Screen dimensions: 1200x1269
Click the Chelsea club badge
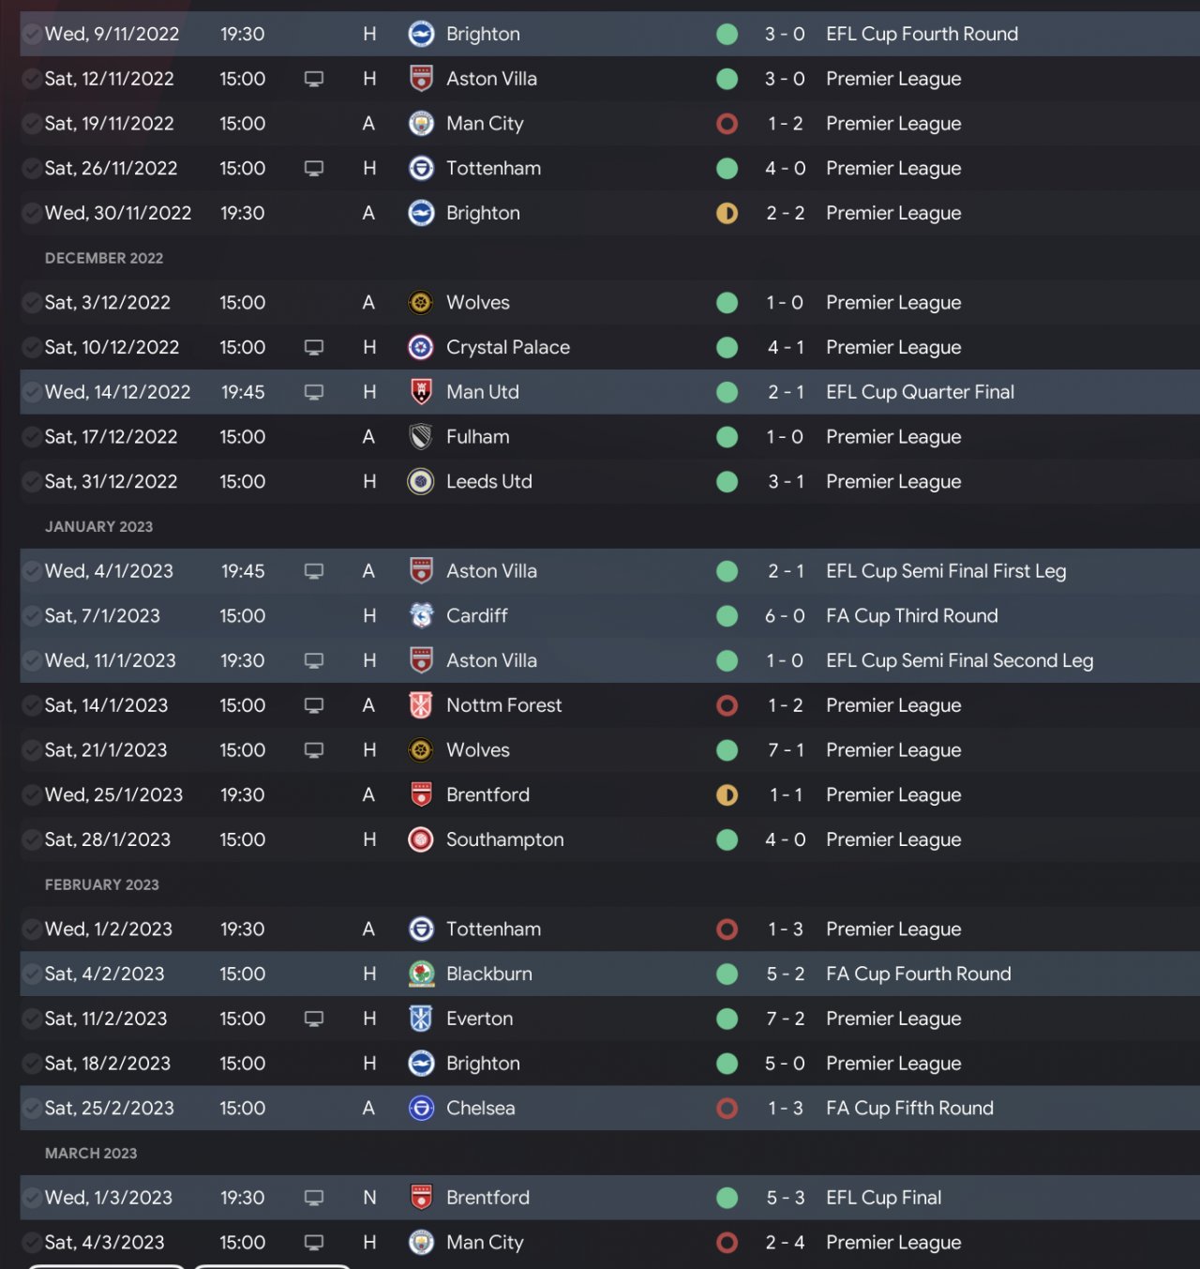pos(421,1109)
